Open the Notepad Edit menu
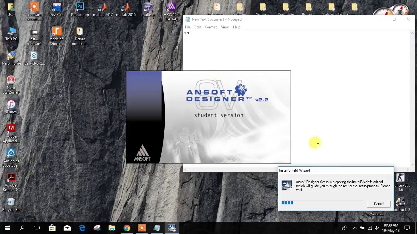The height and width of the screenshot is (234, 417). click(198, 27)
